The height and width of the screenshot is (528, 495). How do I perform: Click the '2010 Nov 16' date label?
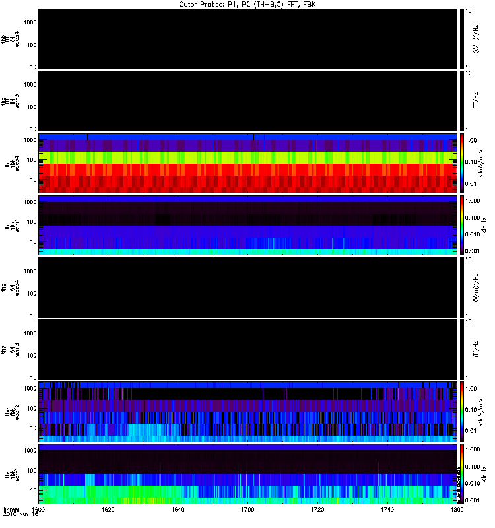point(20,514)
